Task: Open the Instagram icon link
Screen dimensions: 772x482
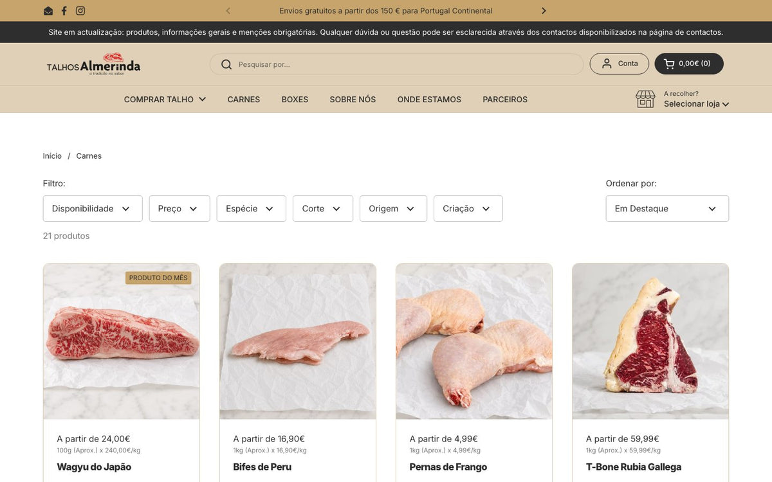Action: pos(80,11)
